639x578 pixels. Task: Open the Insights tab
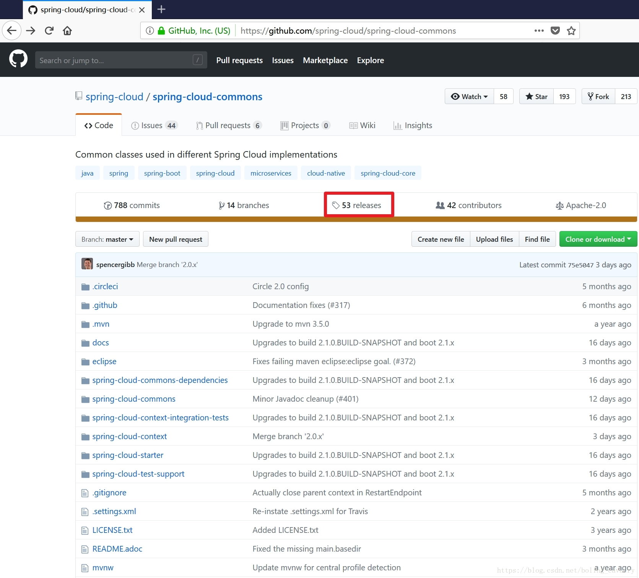tap(413, 125)
